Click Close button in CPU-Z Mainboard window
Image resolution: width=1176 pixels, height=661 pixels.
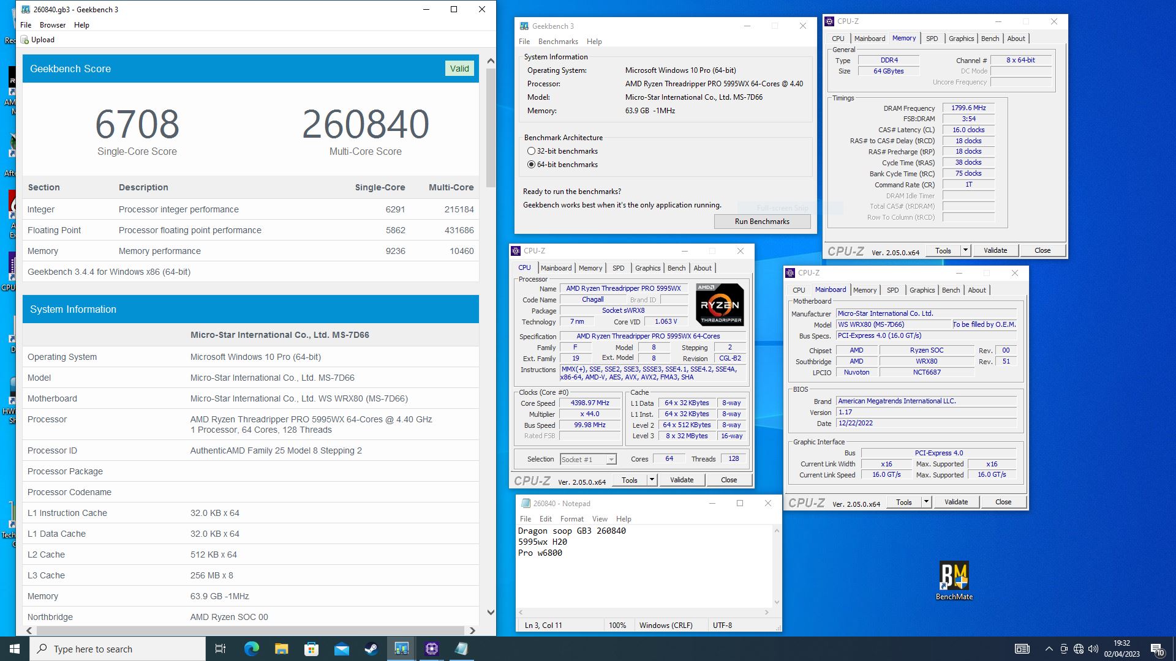point(1003,502)
